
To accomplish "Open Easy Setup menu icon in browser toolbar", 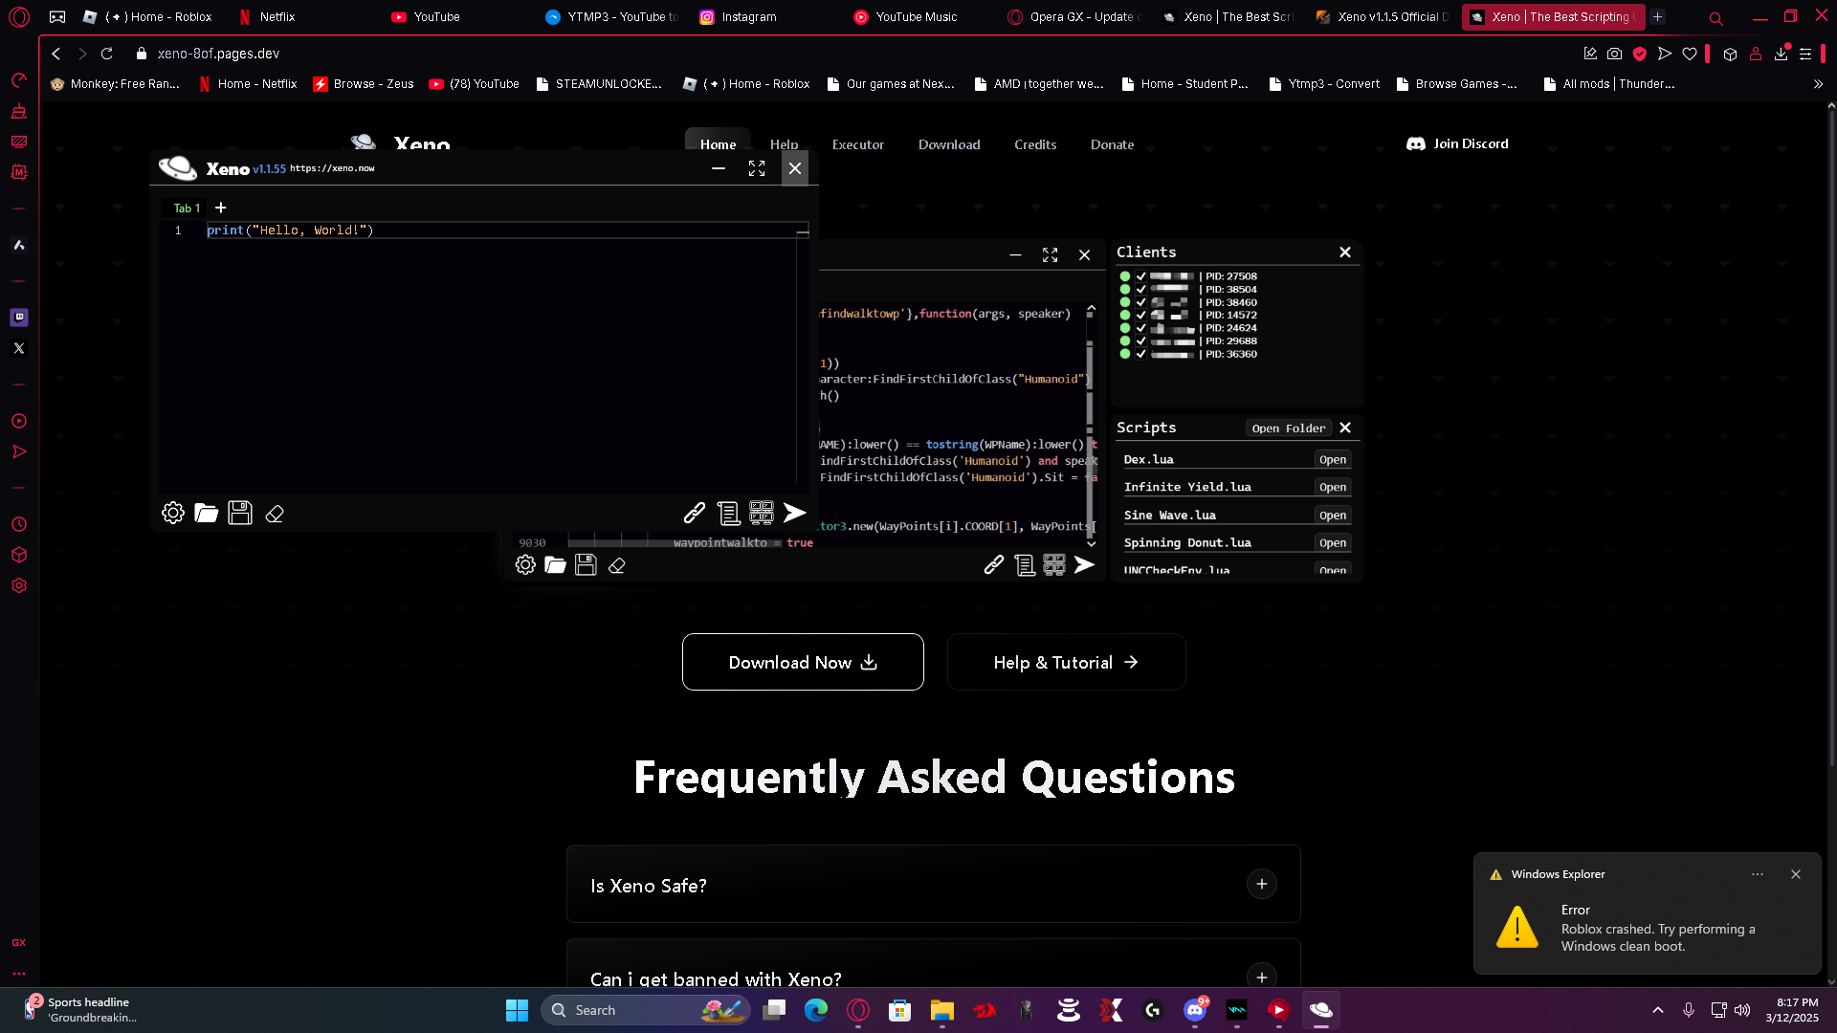I will point(1805,54).
